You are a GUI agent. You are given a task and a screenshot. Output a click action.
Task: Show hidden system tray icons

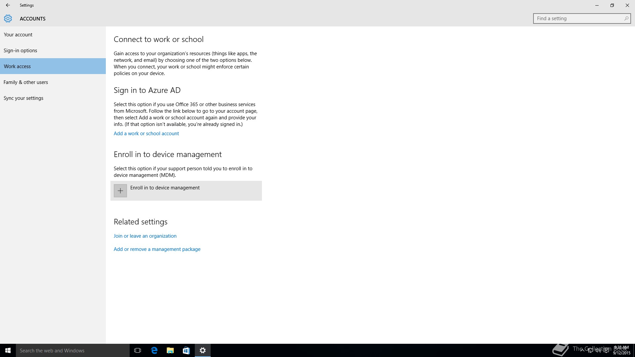pyautogui.click(x=582, y=350)
